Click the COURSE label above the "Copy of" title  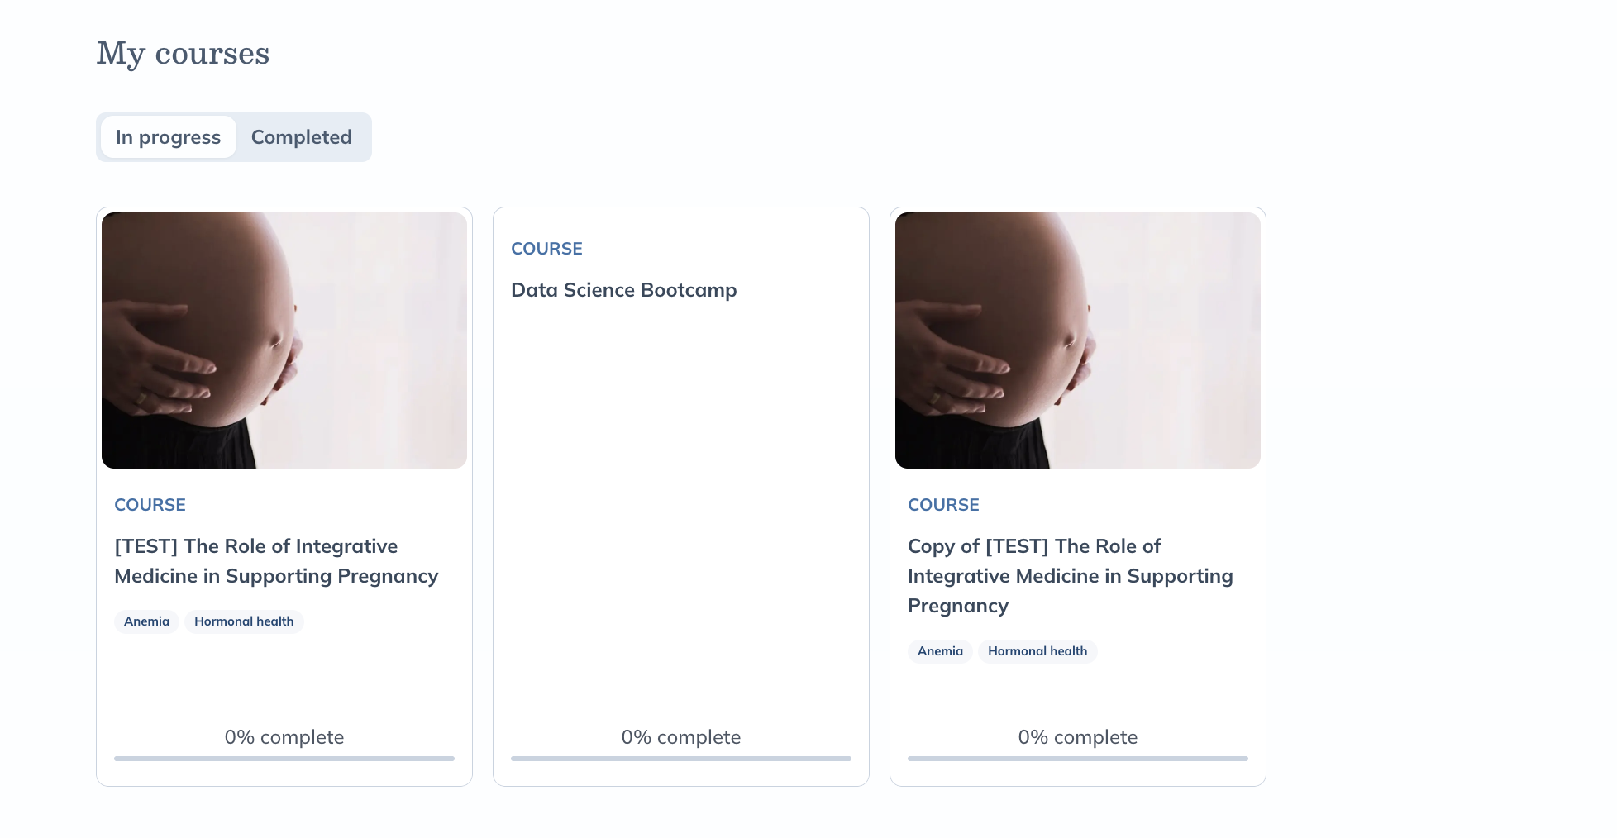pos(943,505)
